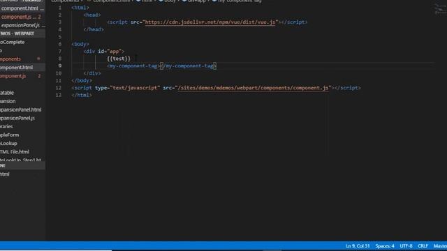Click the closing </head> tag on line 4

pos(94,29)
